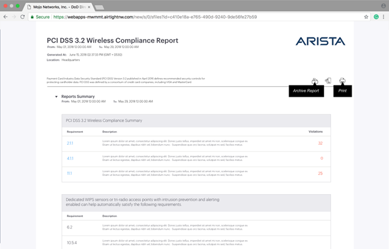Open requirement 4.1.1 link

pyautogui.click(x=70, y=159)
